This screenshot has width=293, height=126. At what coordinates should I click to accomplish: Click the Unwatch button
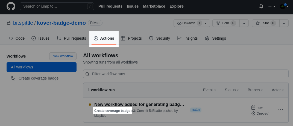[192, 23]
